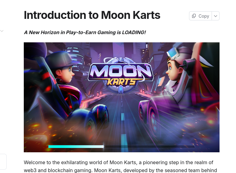Click the bright tip of the loading bar
The width and height of the screenshot is (236, 173).
point(103,147)
